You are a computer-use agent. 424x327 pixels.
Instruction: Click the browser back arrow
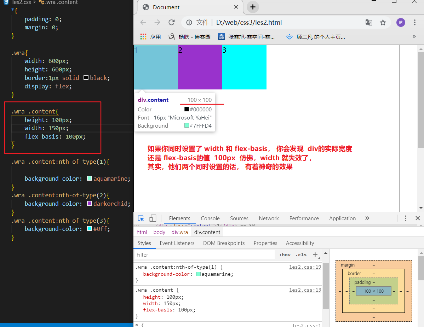click(x=143, y=23)
